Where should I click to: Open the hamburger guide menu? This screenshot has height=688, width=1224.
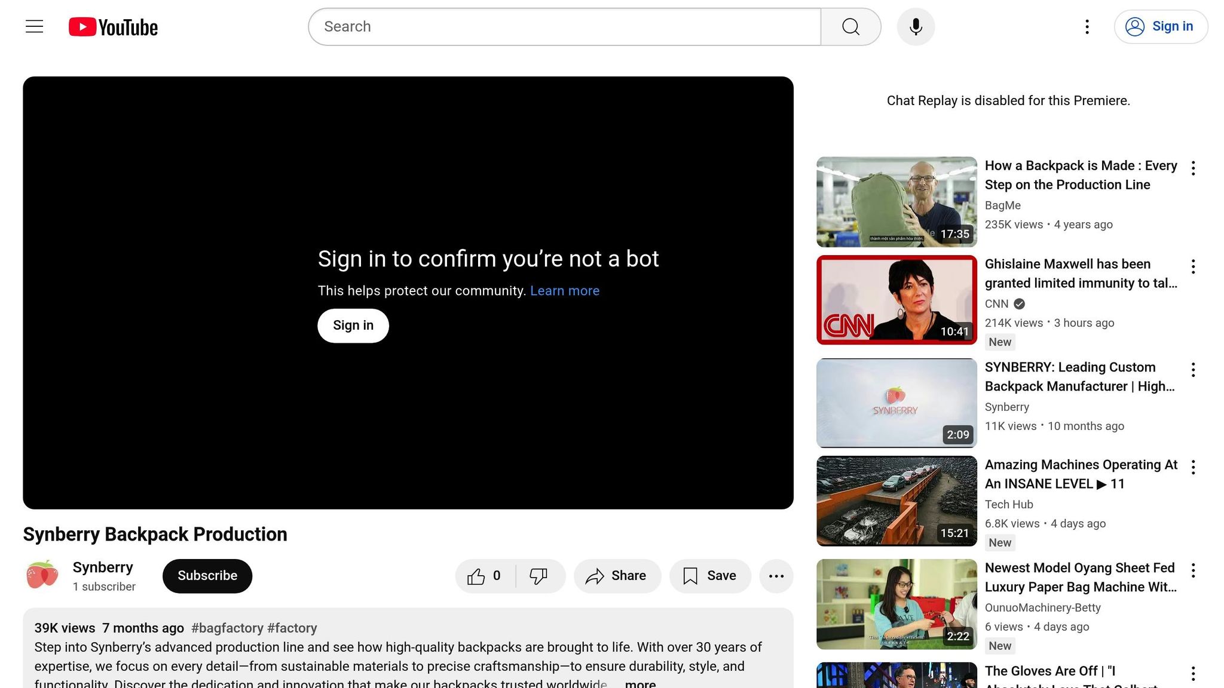pos(34,26)
